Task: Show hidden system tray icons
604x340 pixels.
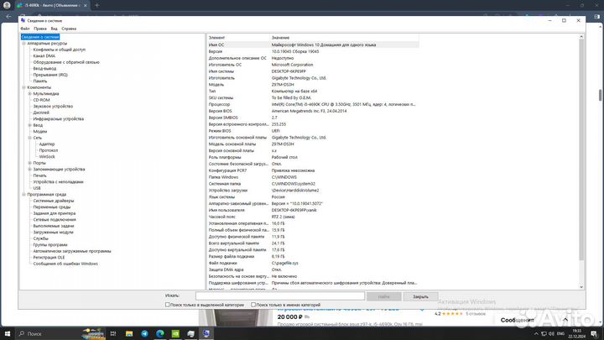Action: click(x=536, y=333)
